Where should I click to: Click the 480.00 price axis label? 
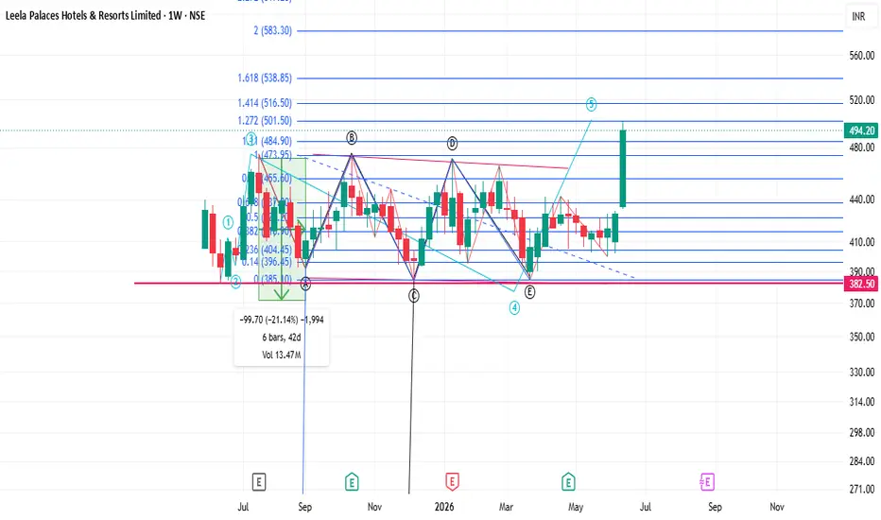(x=861, y=147)
